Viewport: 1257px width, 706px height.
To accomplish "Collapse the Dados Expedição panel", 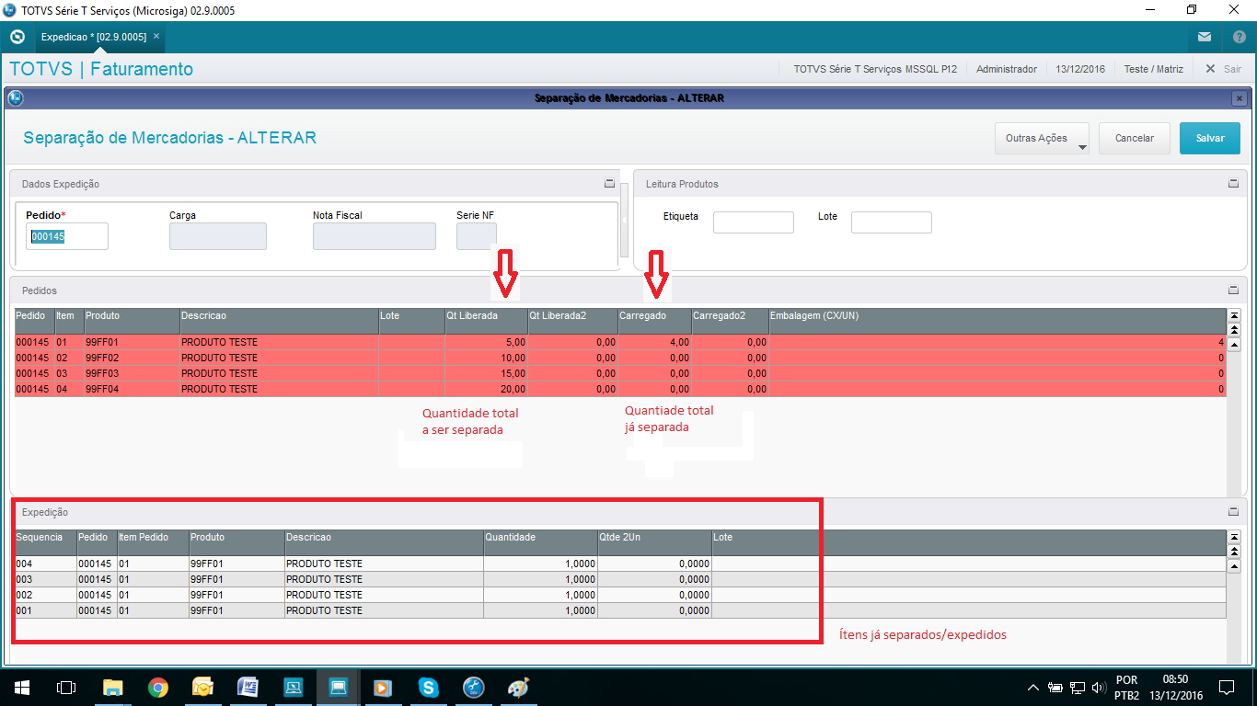I will pos(609,184).
